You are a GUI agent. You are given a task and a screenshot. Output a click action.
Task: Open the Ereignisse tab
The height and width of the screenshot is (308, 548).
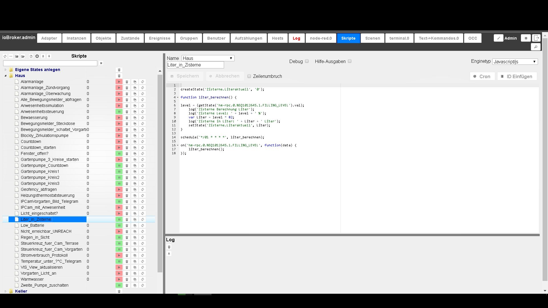(x=160, y=38)
